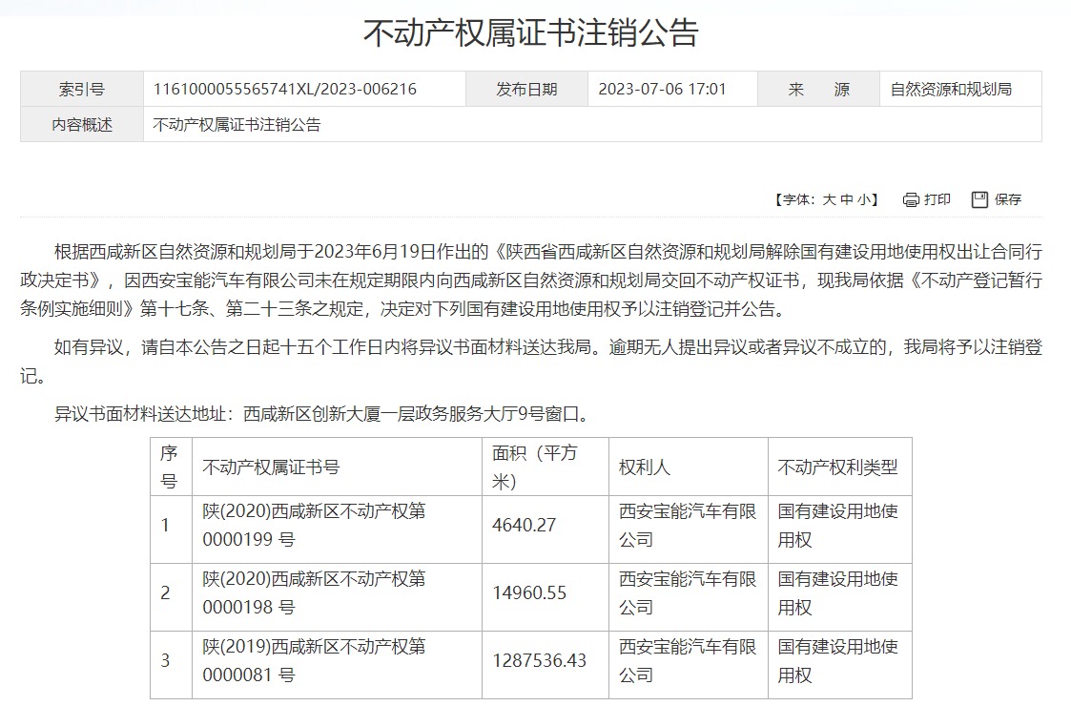Click the 权利人 column header
1071x706 pixels.
pos(689,467)
